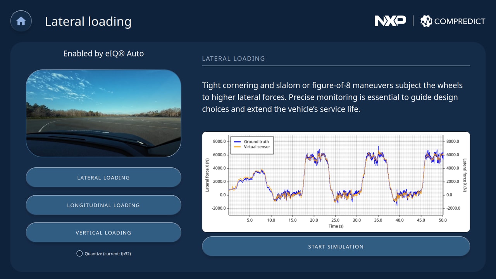This screenshot has height=279, width=496.
Task: Click the NXP logo
Action: click(390, 21)
